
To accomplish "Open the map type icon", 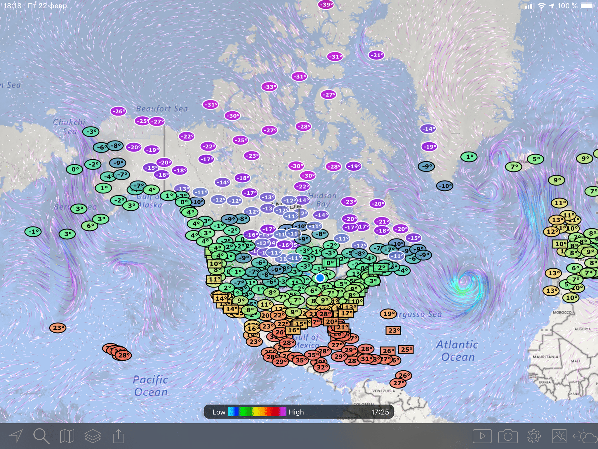I will point(67,436).
